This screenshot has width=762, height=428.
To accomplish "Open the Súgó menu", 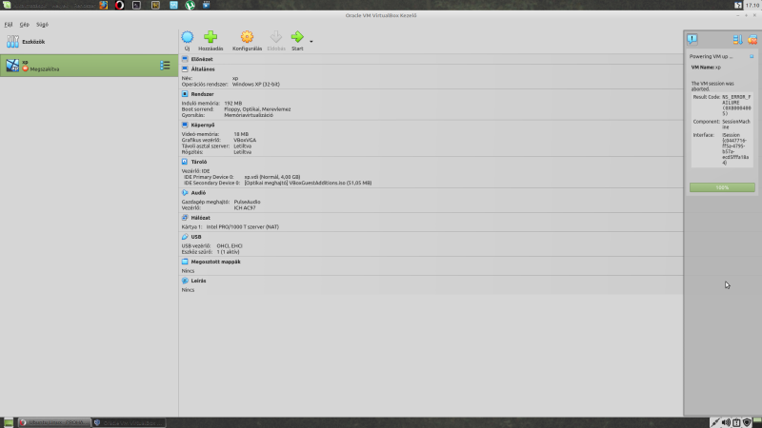I will 42,25.
